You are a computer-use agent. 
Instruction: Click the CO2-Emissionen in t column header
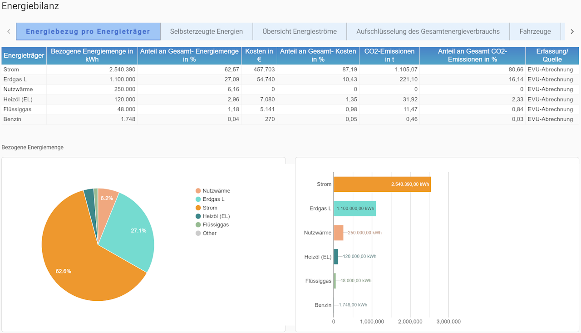click(389, 55)
